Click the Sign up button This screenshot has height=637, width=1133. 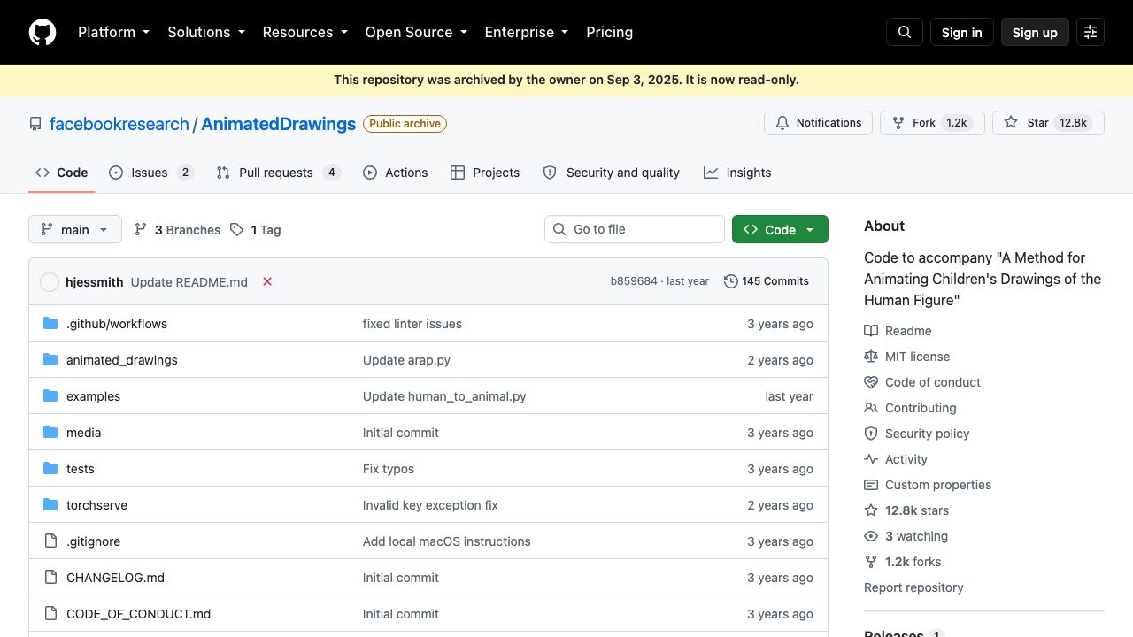[1035, 32]
